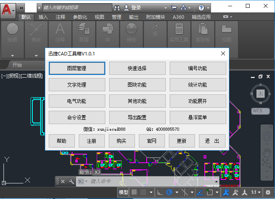
Task: Toggle polar tracking in status bar
Action: (169, 192)
